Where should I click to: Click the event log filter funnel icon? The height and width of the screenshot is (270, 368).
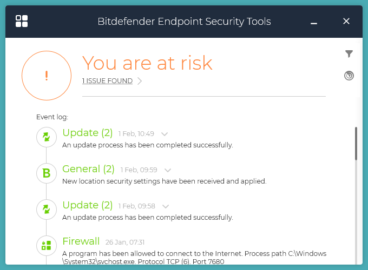(x=349, y=54)
